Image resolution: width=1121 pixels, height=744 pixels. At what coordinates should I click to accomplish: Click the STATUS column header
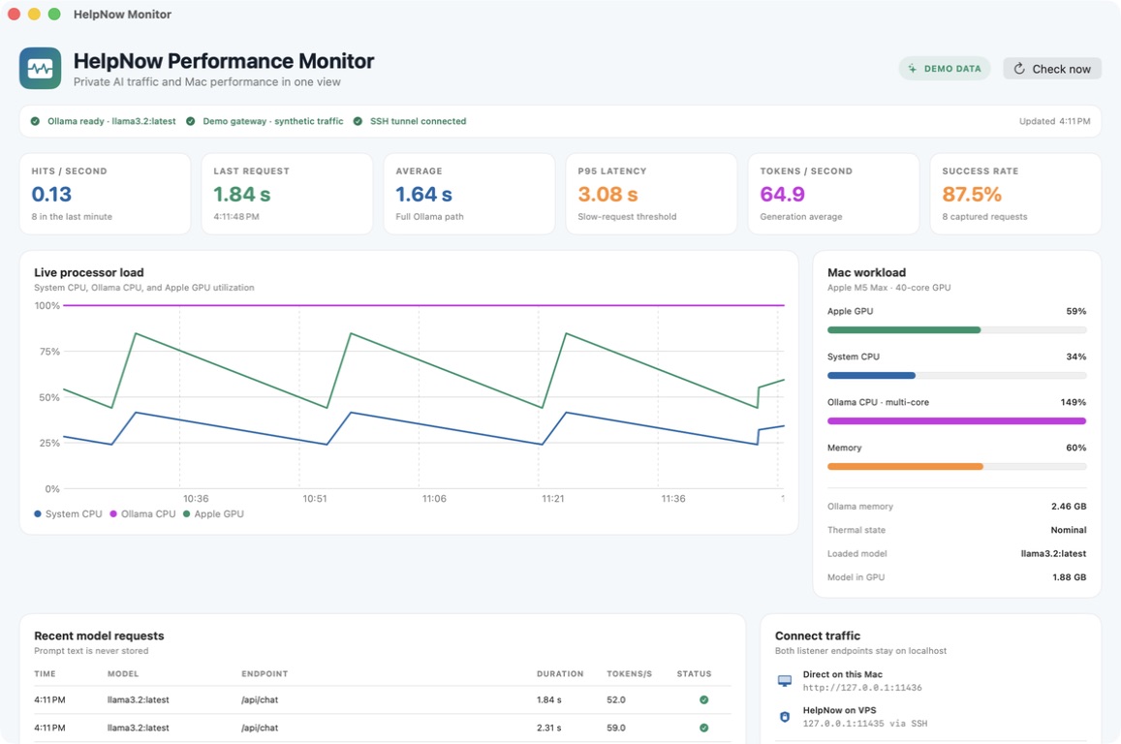pyautogui.click(x=694, y=674)
